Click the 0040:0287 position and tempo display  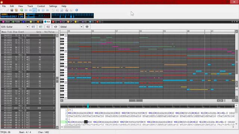pyautogui.click(x=12, y=16)
